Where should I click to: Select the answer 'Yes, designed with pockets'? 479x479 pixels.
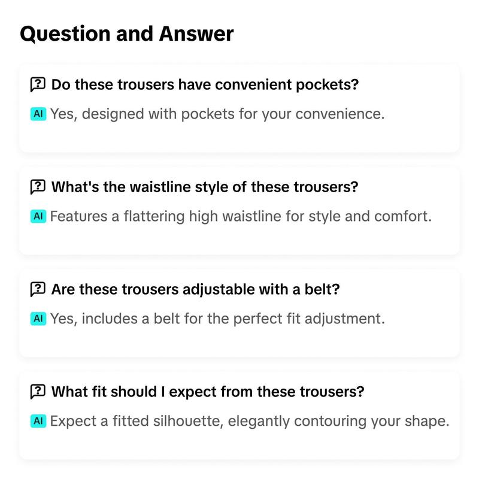[x=217, y=114]
